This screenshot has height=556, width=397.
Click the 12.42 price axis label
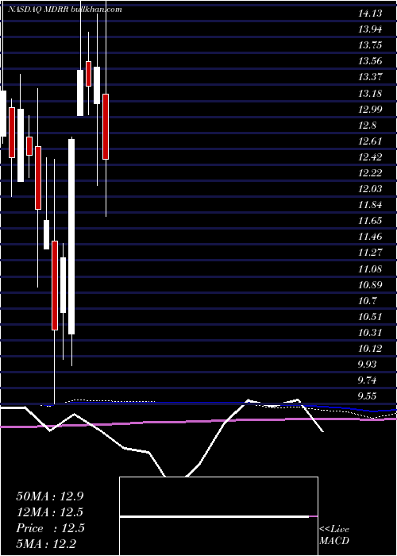coord(370,157)
